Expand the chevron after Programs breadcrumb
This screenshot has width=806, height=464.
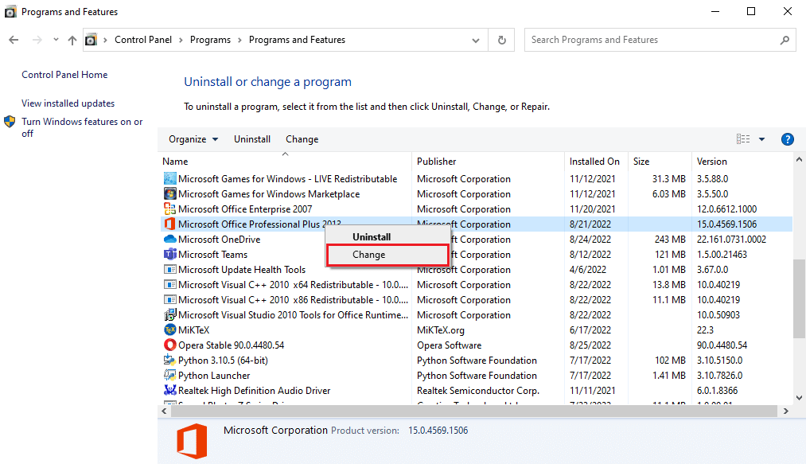click(x=239, y=40)
